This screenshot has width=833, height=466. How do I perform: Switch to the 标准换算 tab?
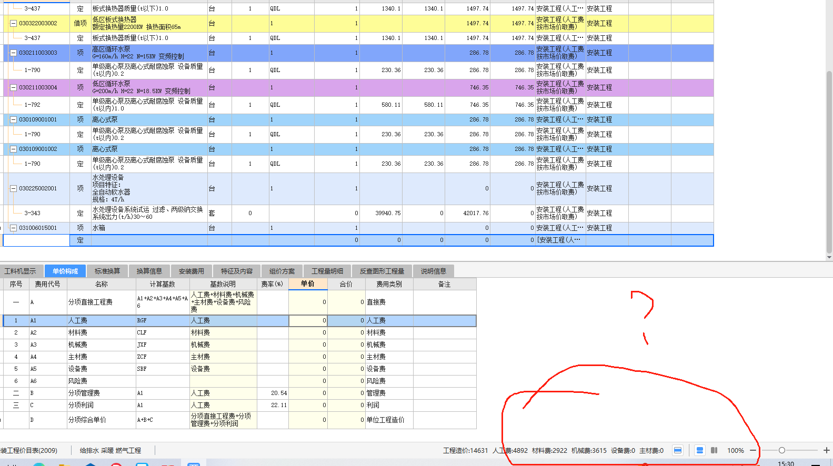[107, 271]
